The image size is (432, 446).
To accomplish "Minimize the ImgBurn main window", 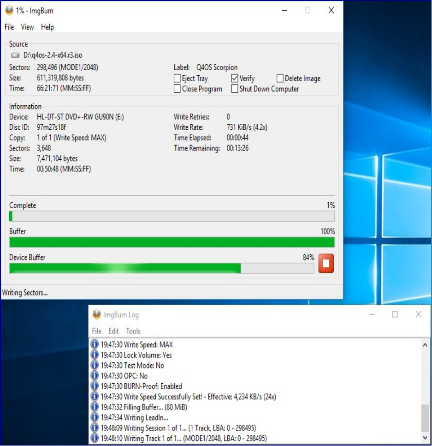I will 284,11.
